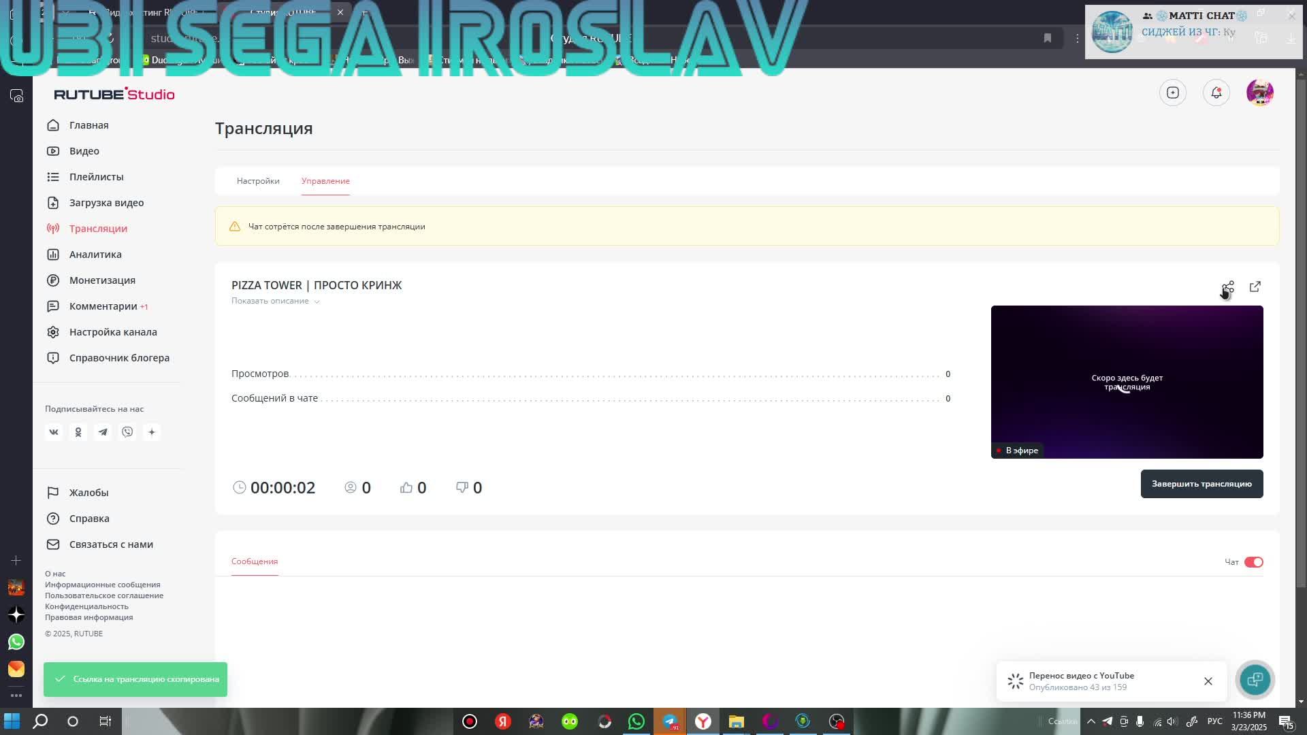Viewport: 1307px width, 735px height.
Task: Open the Odnoklassniki social icon
Action: (78, 432)
